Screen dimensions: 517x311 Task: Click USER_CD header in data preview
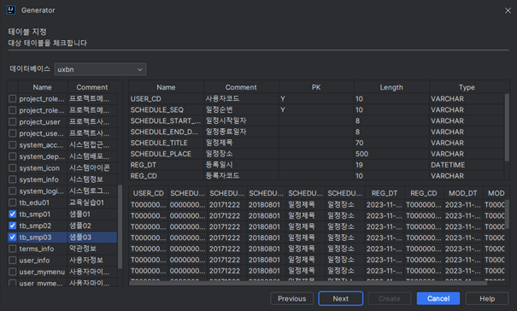click(x=149, y=193)
